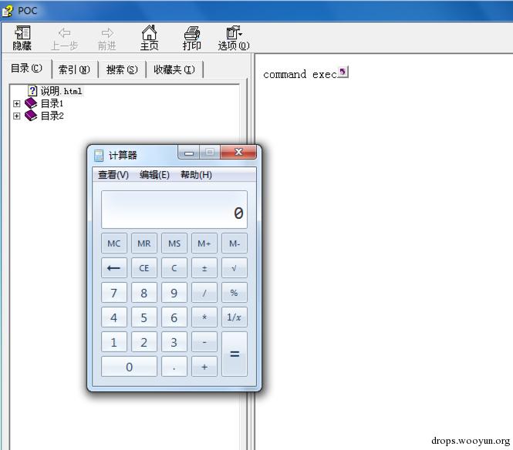Click the 前进 (Forward) toolbar icon
This screenshot has height=450, width=513.
pyautogui.click(x=107, y=39)
